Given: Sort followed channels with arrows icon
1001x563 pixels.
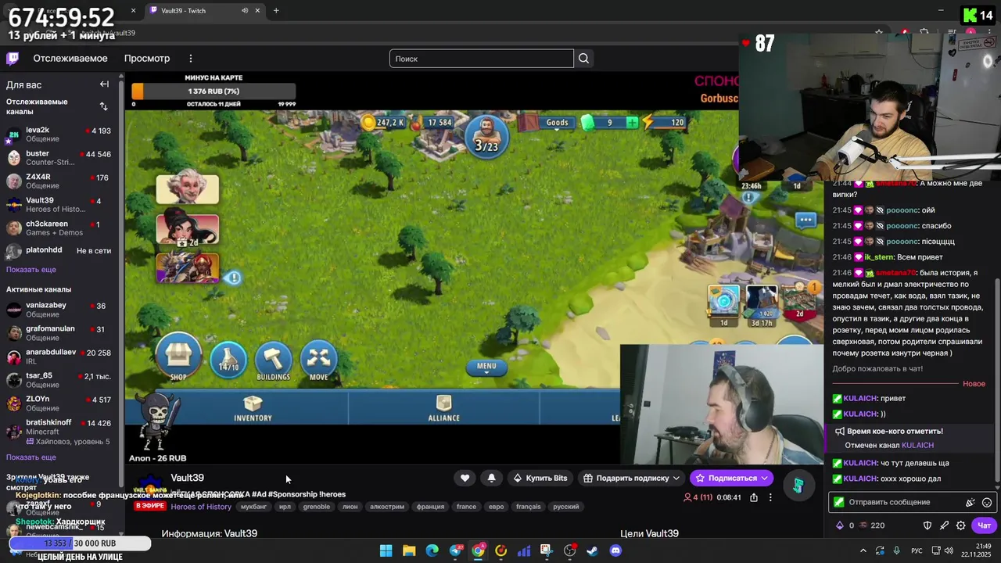Looking at the screenshot, I should (103, 106).
